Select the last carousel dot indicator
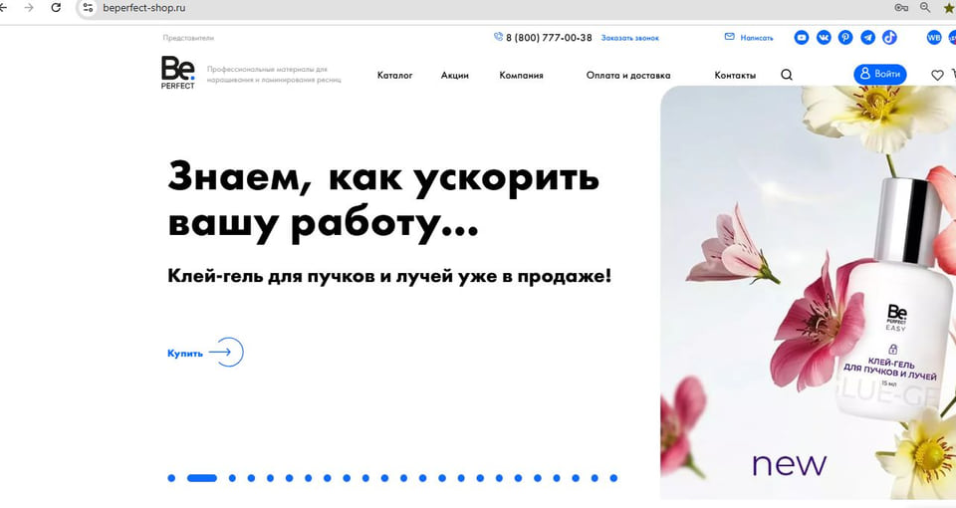Viewport: 956px width, 508px height. click(613, 478)
